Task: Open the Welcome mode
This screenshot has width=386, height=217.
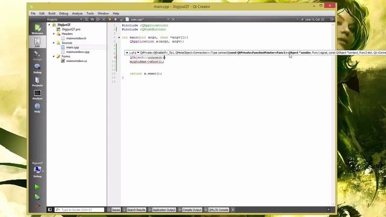Action: point(37,29)
